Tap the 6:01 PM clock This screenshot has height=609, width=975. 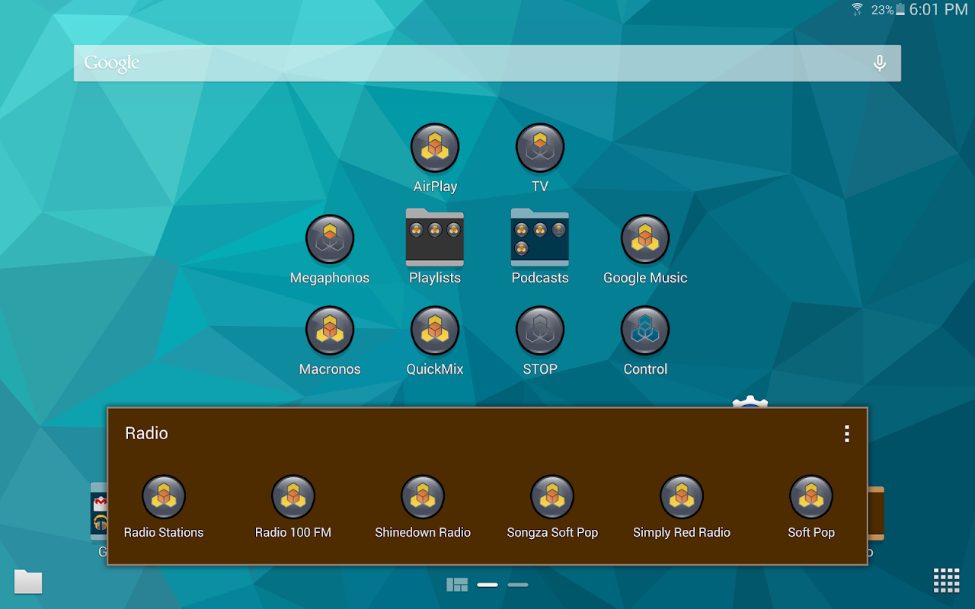click(x=938, y=10)
